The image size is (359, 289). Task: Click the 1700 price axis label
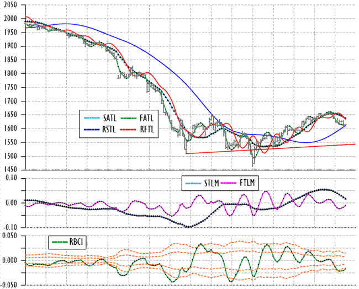tap(10, 101)
